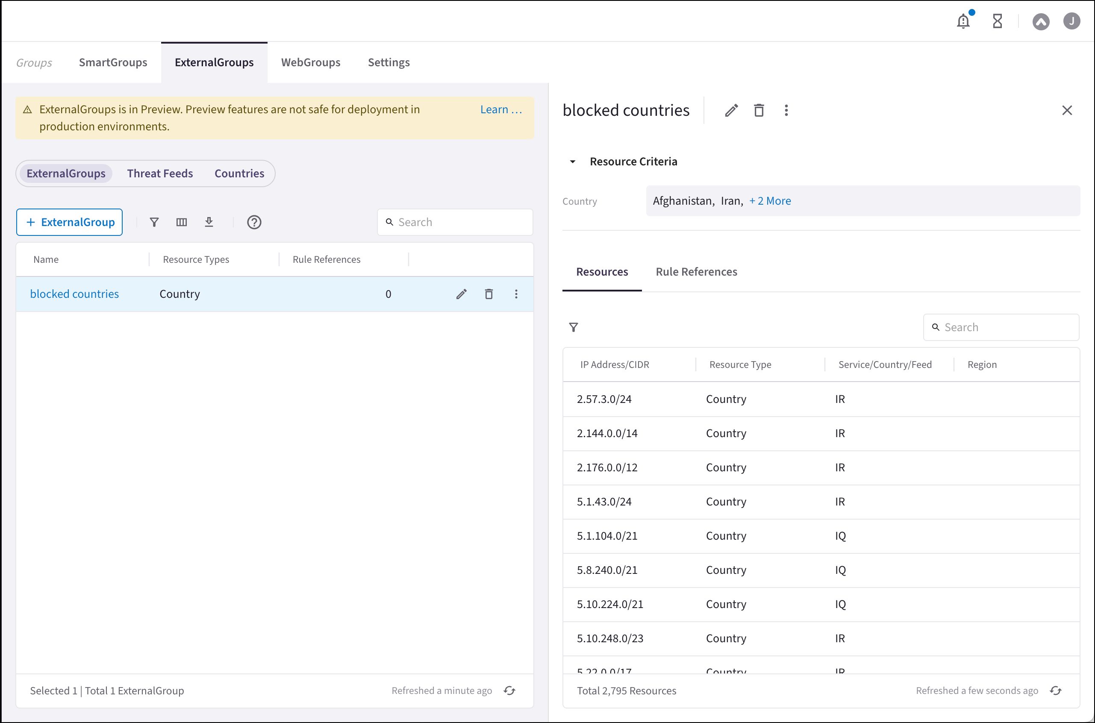Delete blocked countries row with trash icon

click(x=489, y=294)
